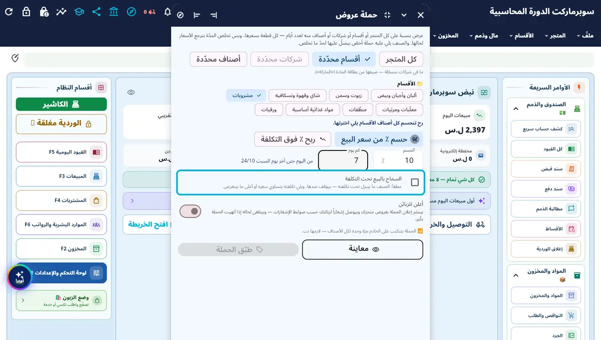This screenshot has height=340, width=601.
Task: Toggle the eye visibility icon in dashboard
Action: (131, 92)
